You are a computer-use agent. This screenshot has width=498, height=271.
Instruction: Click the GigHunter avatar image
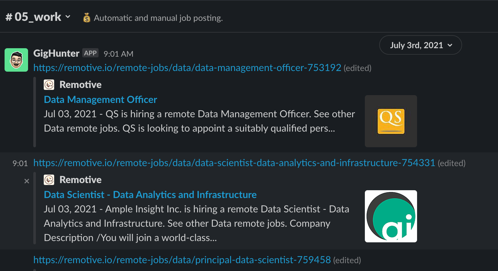[16, 60]
